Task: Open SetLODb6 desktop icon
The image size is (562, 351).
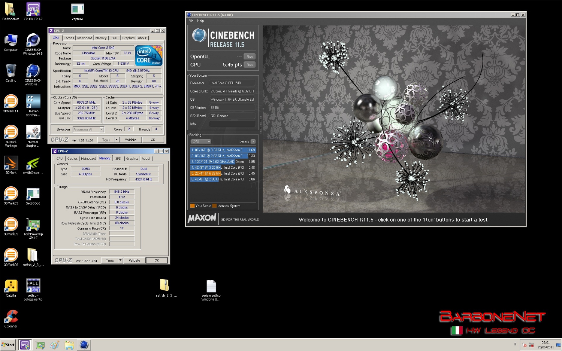Action: 33,196
